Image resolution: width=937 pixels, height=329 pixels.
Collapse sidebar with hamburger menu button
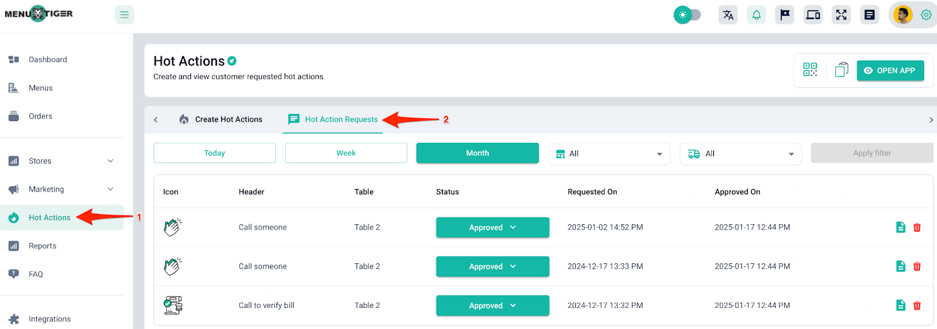(124, 15)
